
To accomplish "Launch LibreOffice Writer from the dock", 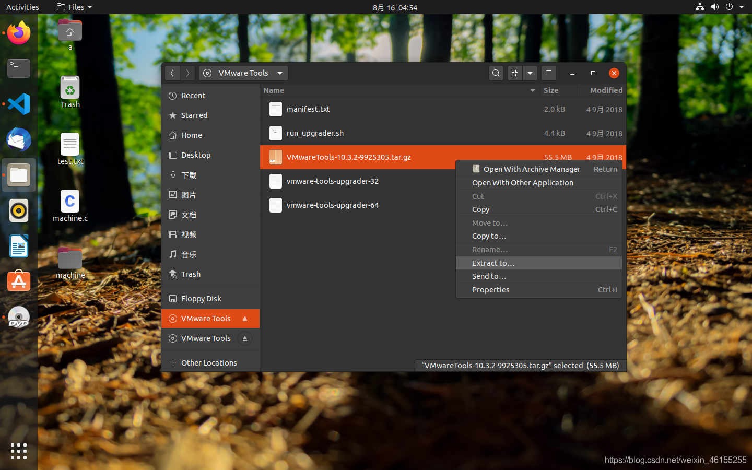I will (19, 246).
